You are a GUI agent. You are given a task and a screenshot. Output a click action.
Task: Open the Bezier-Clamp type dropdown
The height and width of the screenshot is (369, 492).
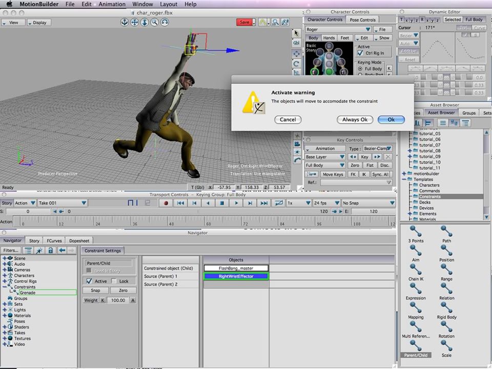coord(378,149)
